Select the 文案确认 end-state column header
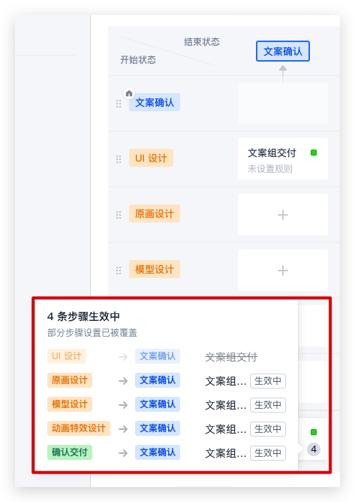355x502 pixels. pyautogui.click(x=283, y=51)
